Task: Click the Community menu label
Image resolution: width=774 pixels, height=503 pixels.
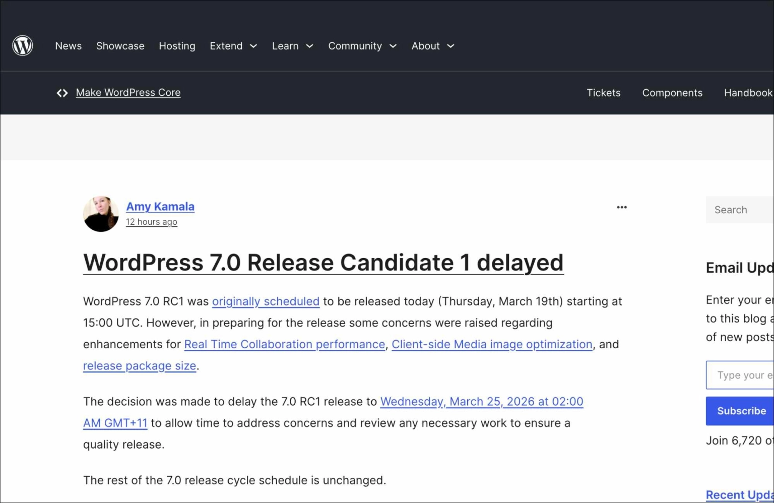Action: (x=355, y=46)
